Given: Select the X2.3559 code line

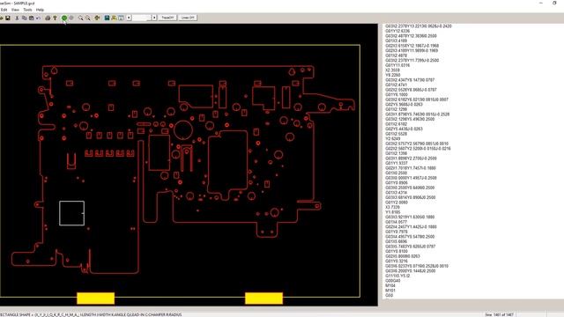Looking at the screenshot, I should 392,70.
